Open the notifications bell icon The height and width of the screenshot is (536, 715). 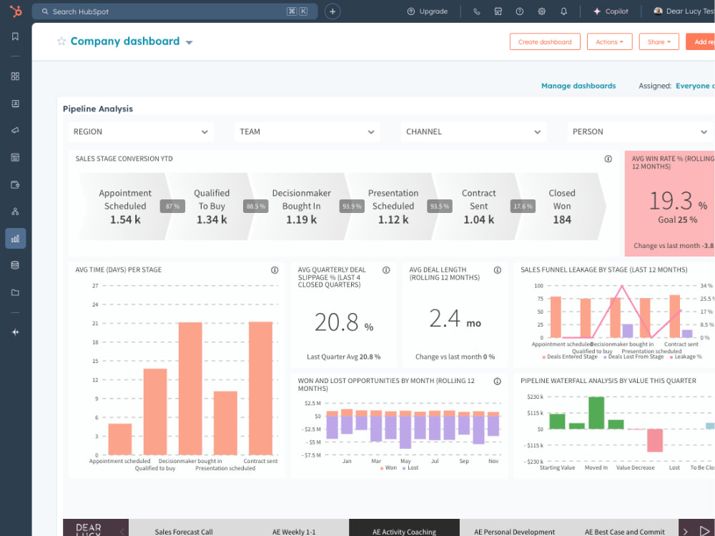(x=563, y=11)
